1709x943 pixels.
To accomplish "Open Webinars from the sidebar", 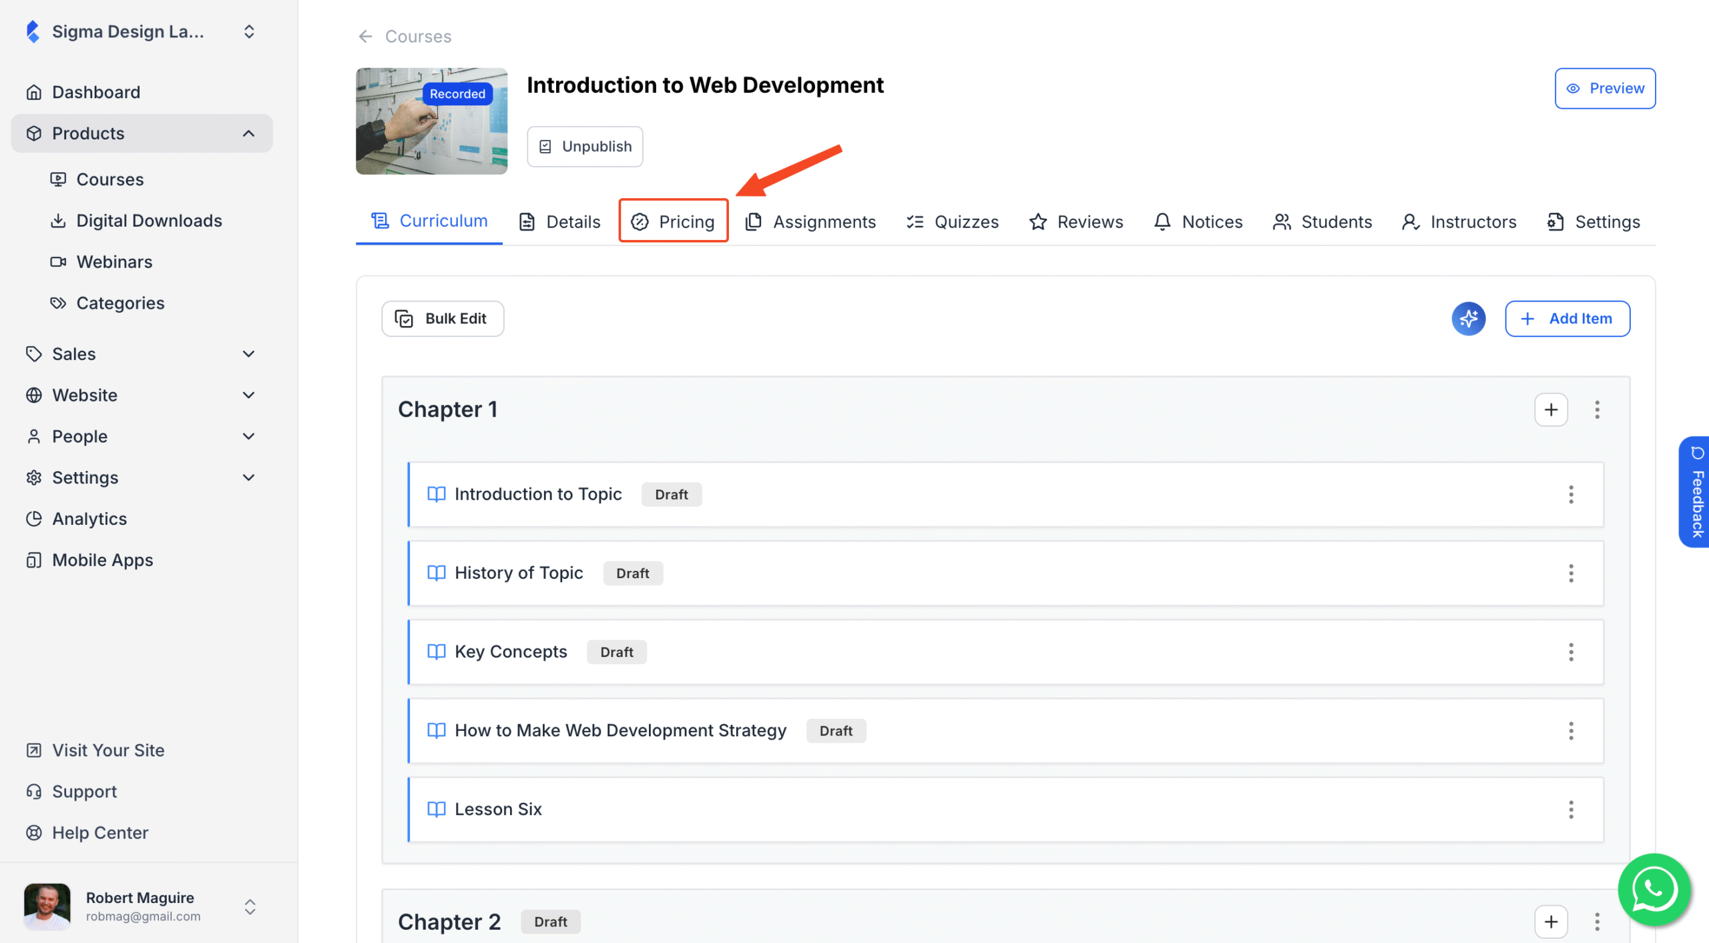I will pyautogui.click(x=114, y=261).
